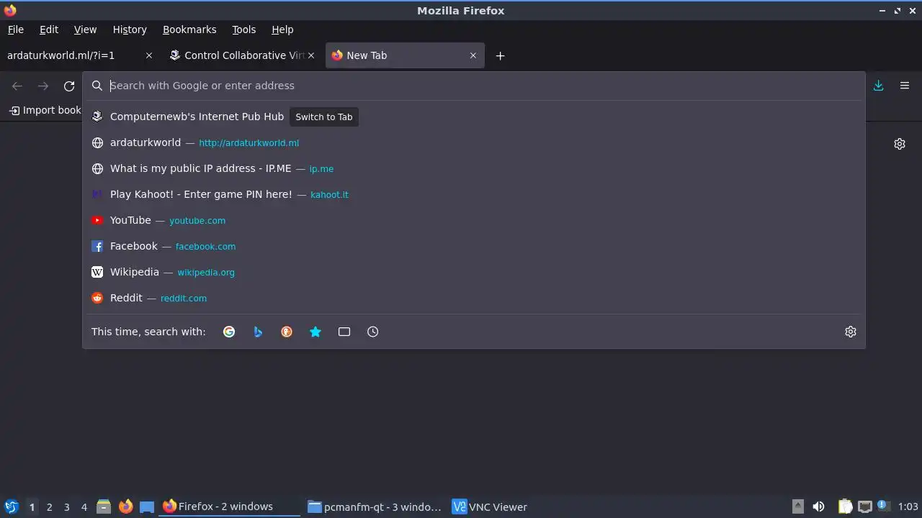Open the Firefox hamburger application menu

click(905, 86)
